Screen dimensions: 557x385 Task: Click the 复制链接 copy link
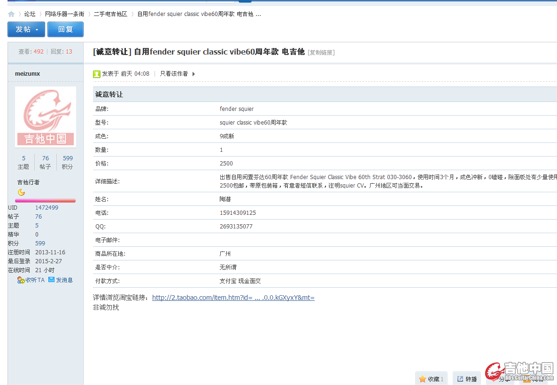click(x=321, y=53)
